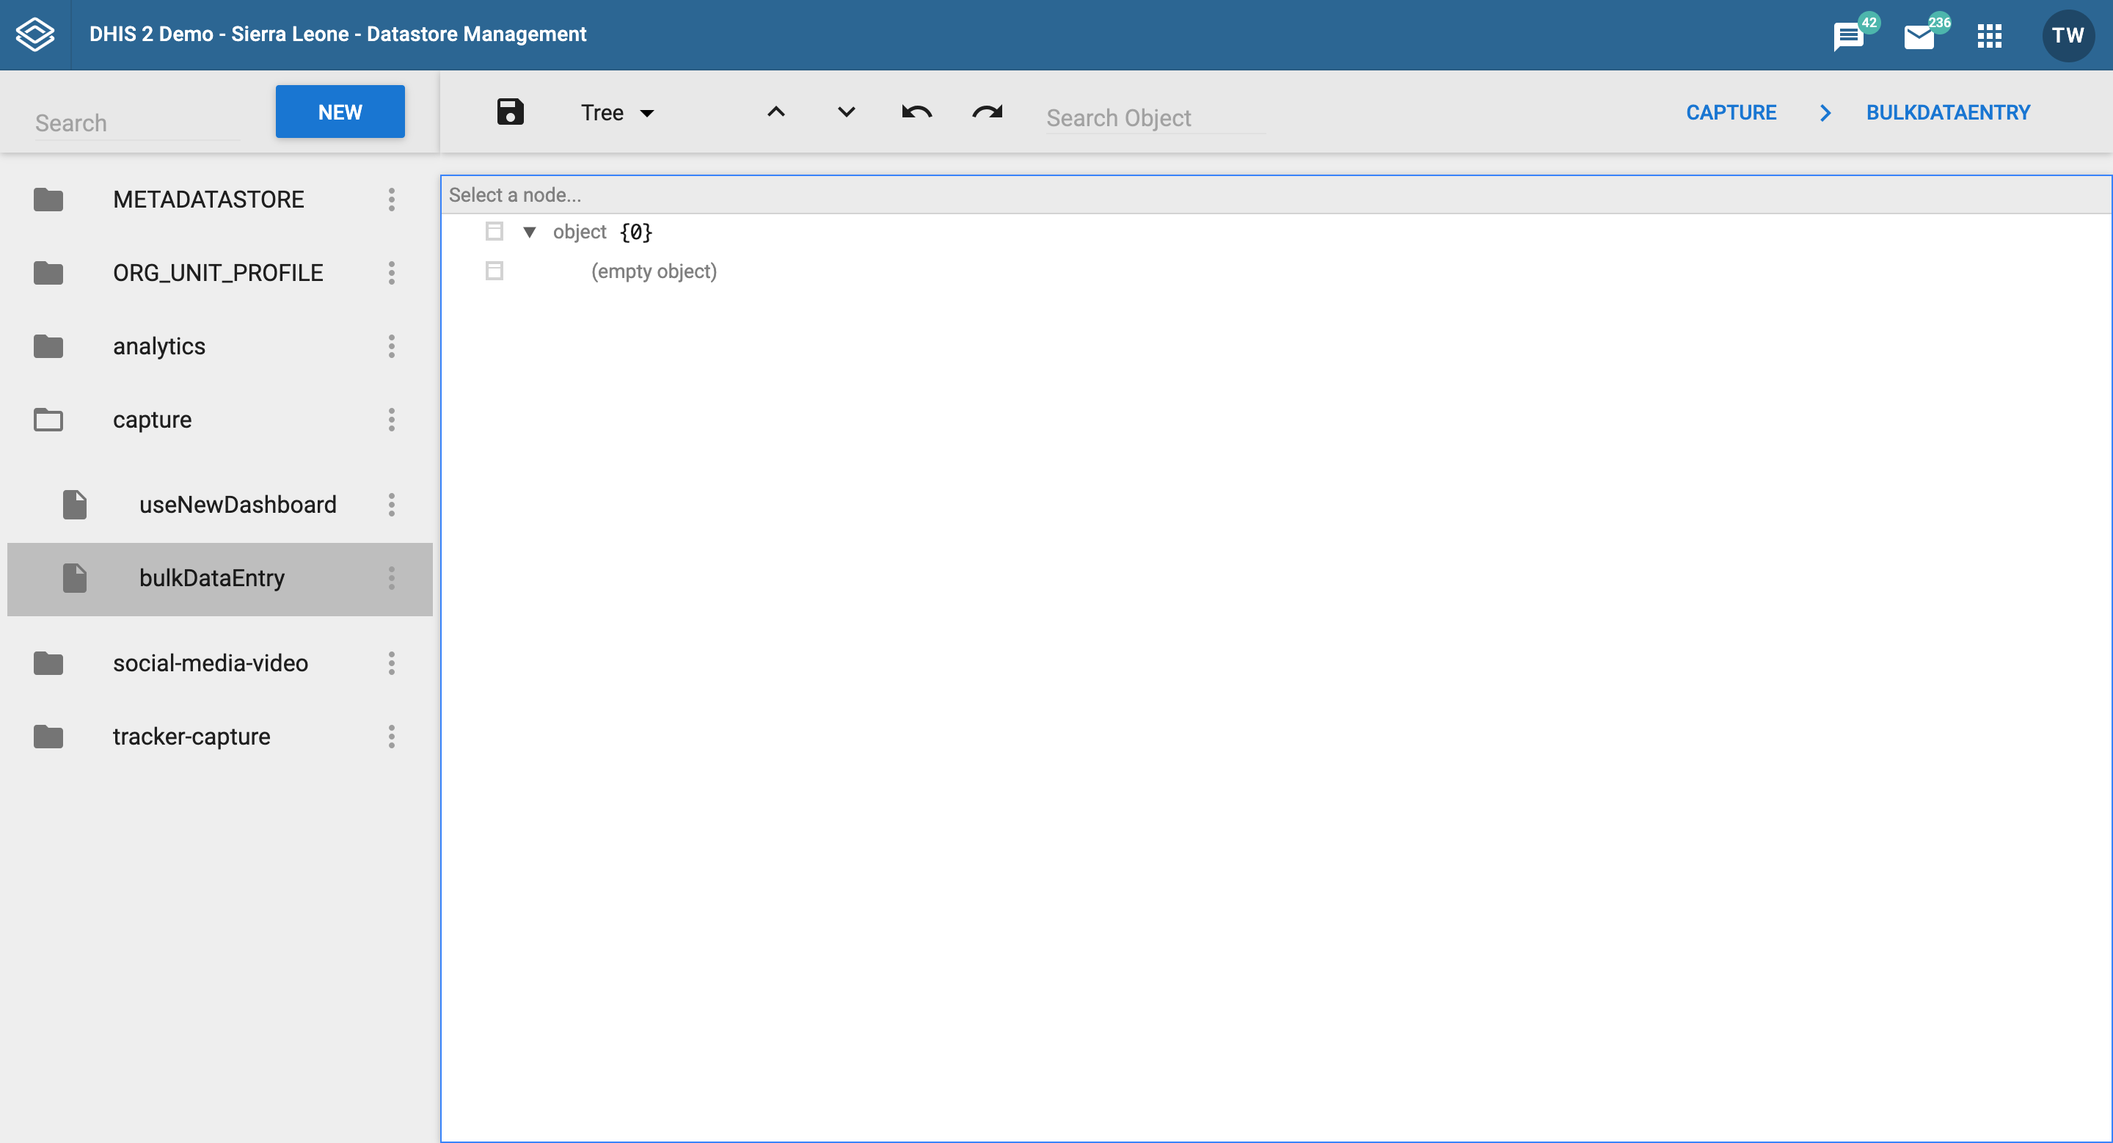Image resolution: width=2113 pixels, height=1143 pixels.
Task: Check the empty object checkbox
Action: (x=495, y=271)
